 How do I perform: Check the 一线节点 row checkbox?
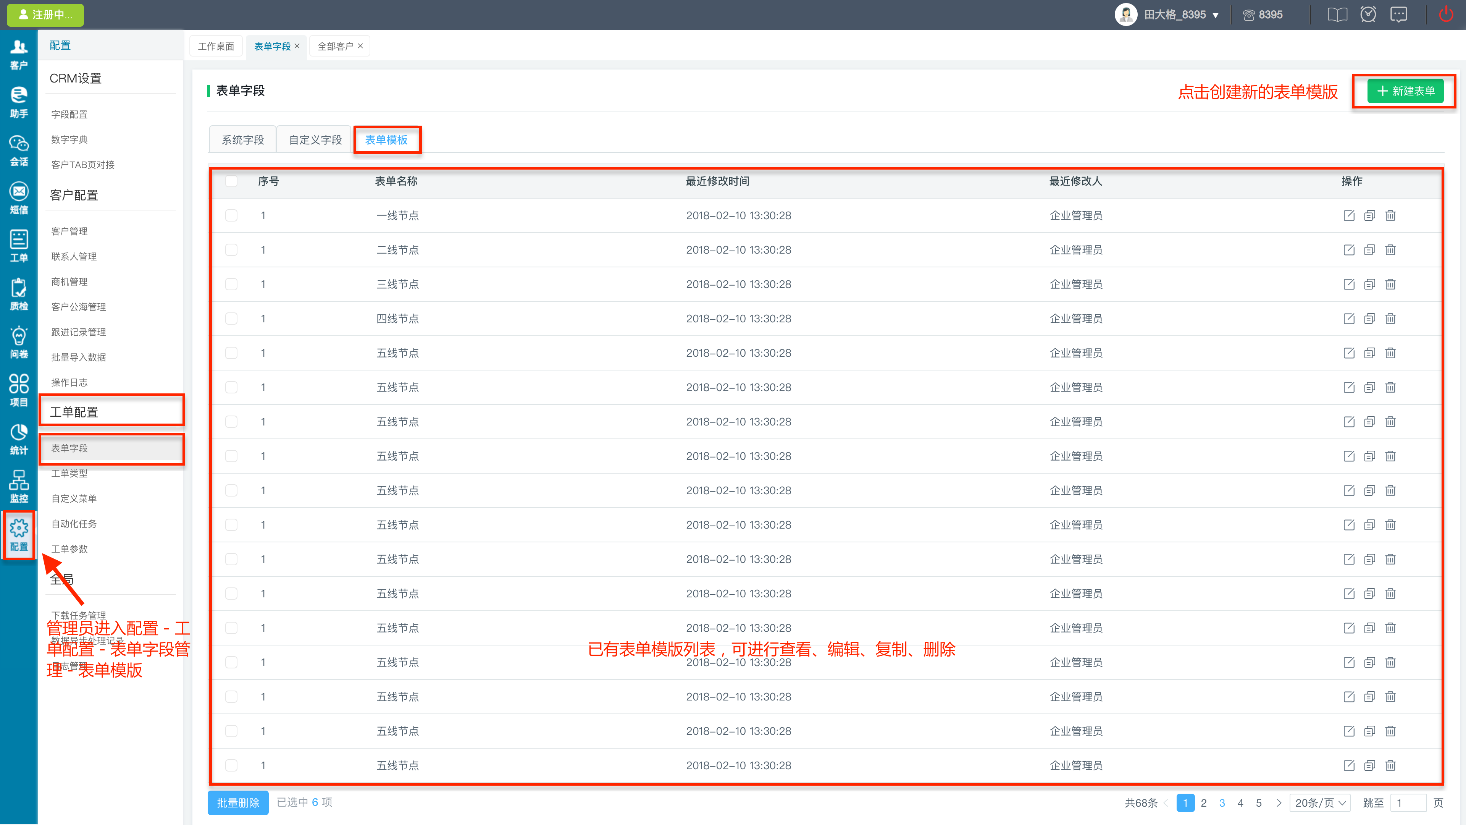[x=231, y=215]
